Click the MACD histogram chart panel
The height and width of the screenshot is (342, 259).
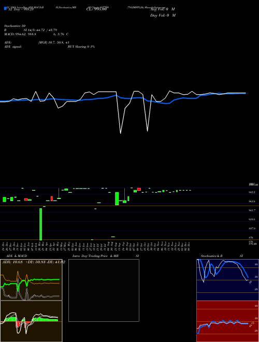coord(31,321)
